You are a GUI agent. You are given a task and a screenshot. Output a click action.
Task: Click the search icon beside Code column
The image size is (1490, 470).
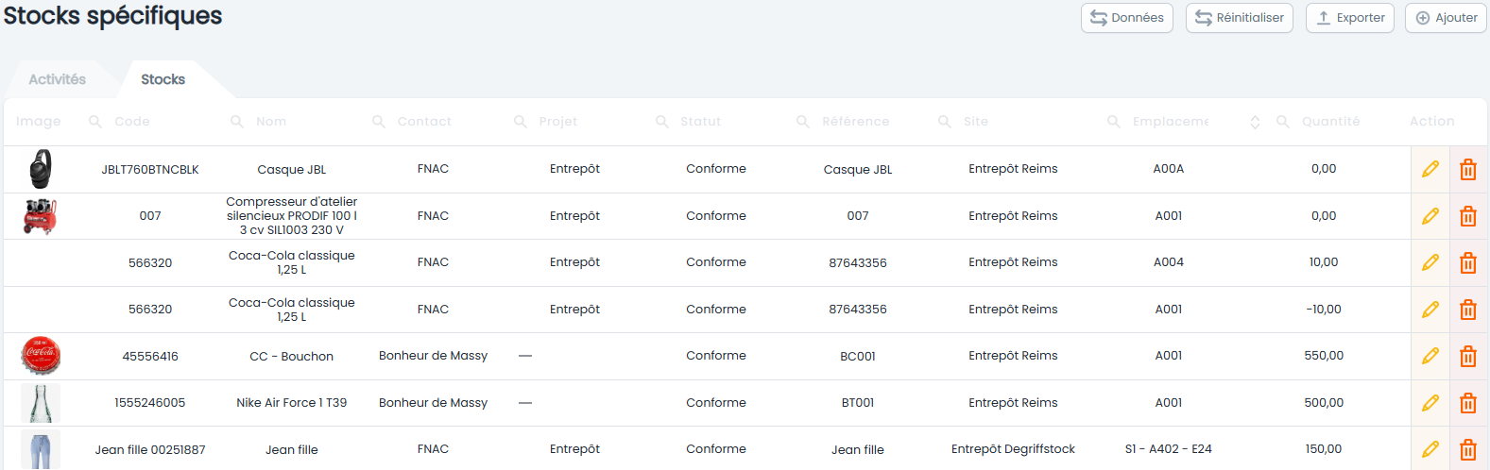tap(95, 122)
